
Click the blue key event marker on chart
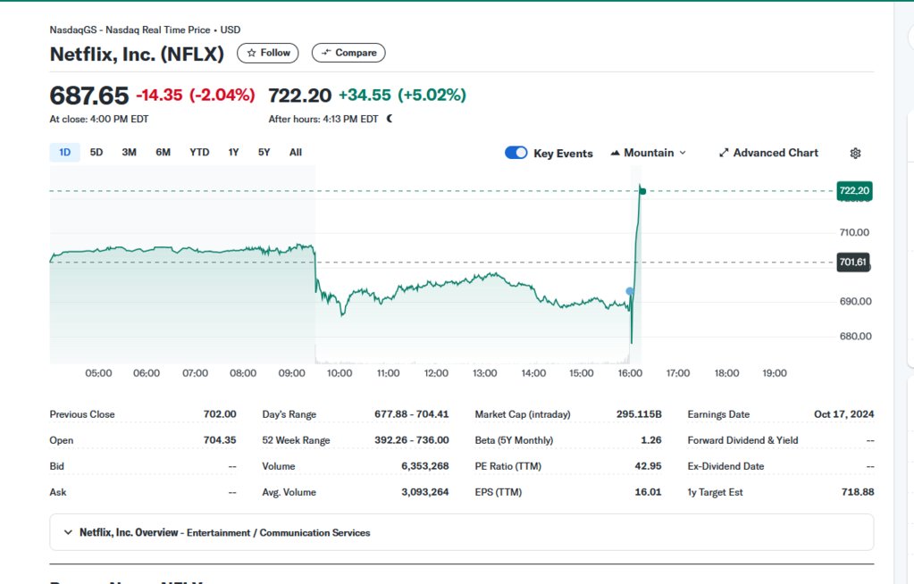630,291
